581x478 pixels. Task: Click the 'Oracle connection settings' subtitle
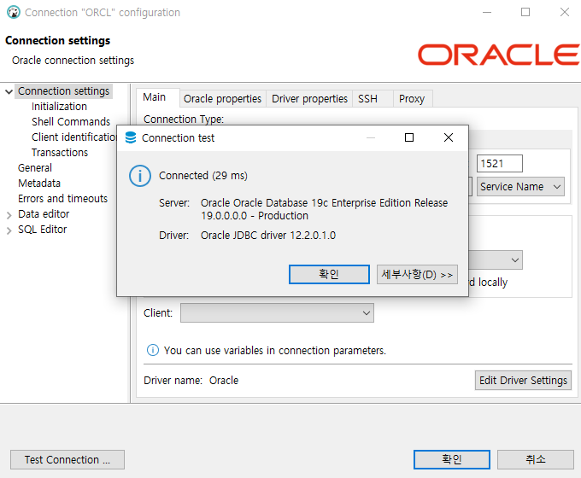click(x=73, y=61)
